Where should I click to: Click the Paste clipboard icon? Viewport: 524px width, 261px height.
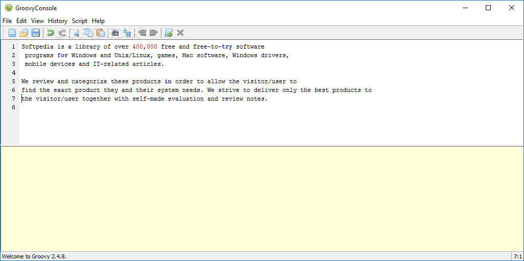coord(100,33)
